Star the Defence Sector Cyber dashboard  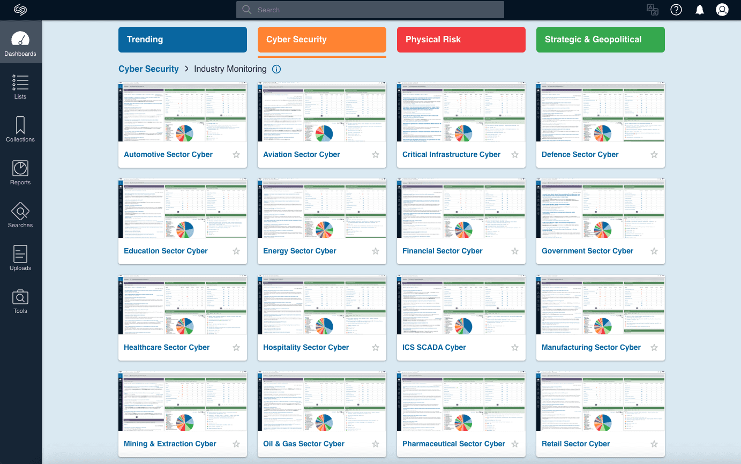point(654,155)
